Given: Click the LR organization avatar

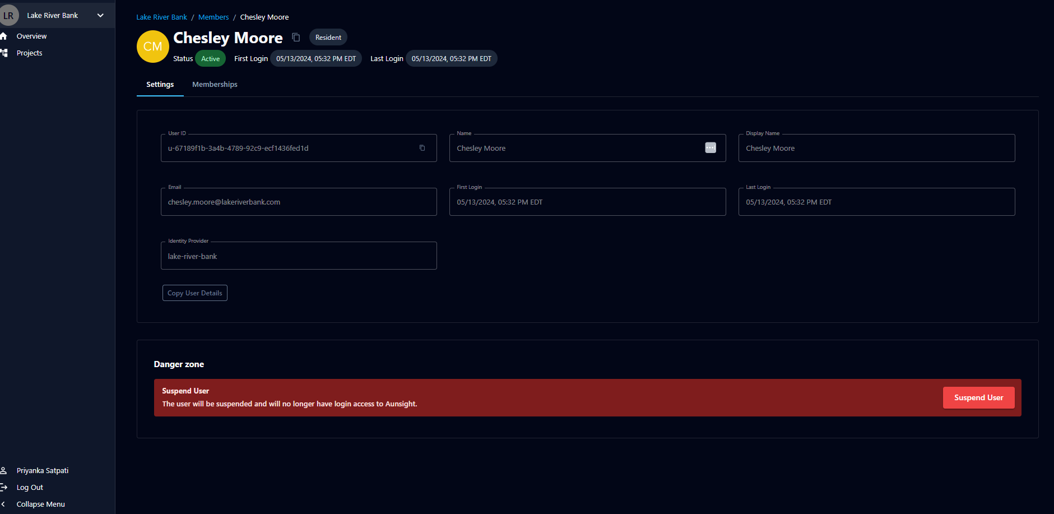Looking at the screenshot, I should (x=8, y=15).
